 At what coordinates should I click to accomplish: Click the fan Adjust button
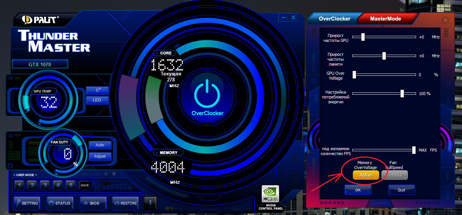[x=100, y=156]
